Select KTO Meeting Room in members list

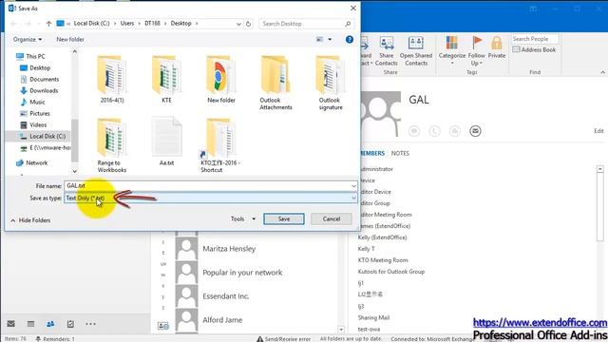[383, 260]
